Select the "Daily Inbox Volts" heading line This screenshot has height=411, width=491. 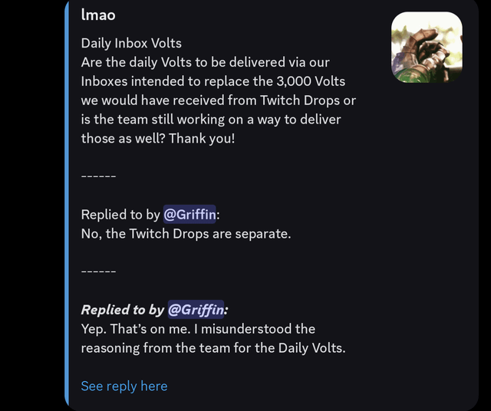tap(131, 43)
